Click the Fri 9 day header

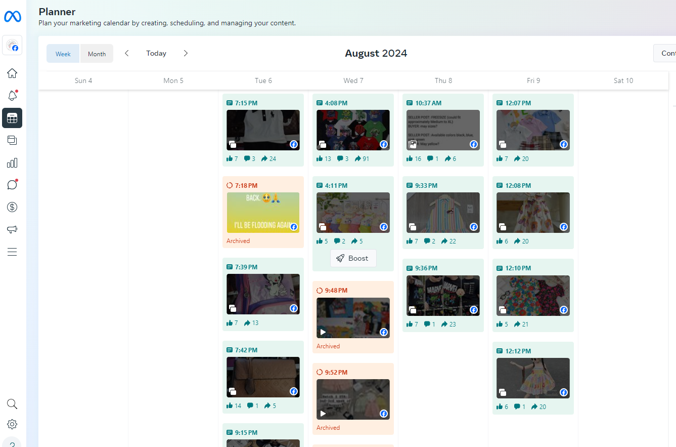tap(533, 80)
